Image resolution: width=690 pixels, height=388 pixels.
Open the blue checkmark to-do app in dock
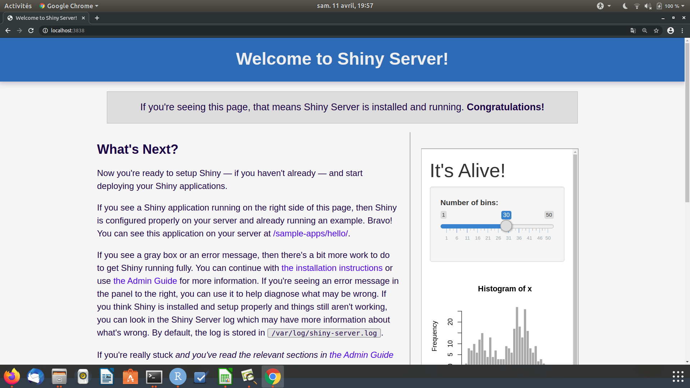202,377
